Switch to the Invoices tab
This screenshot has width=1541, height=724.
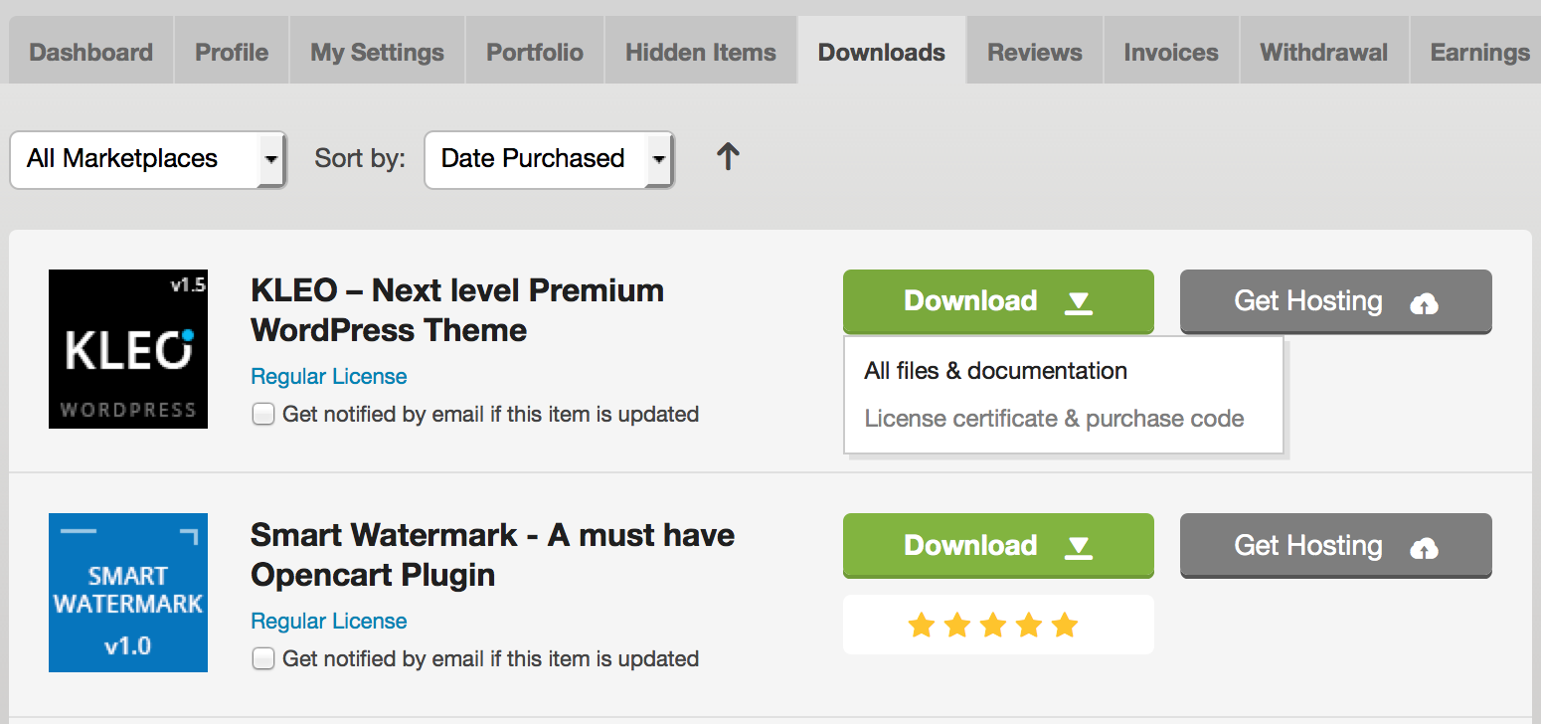pyautogui.click(x=1171, y=52)
